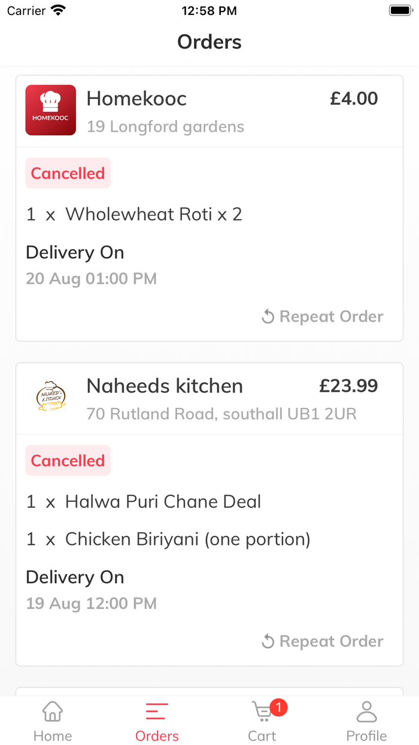Tap the Homekooc restaurant logo
This screenshot has width=419, height=745.
click(x=50, y=110)
